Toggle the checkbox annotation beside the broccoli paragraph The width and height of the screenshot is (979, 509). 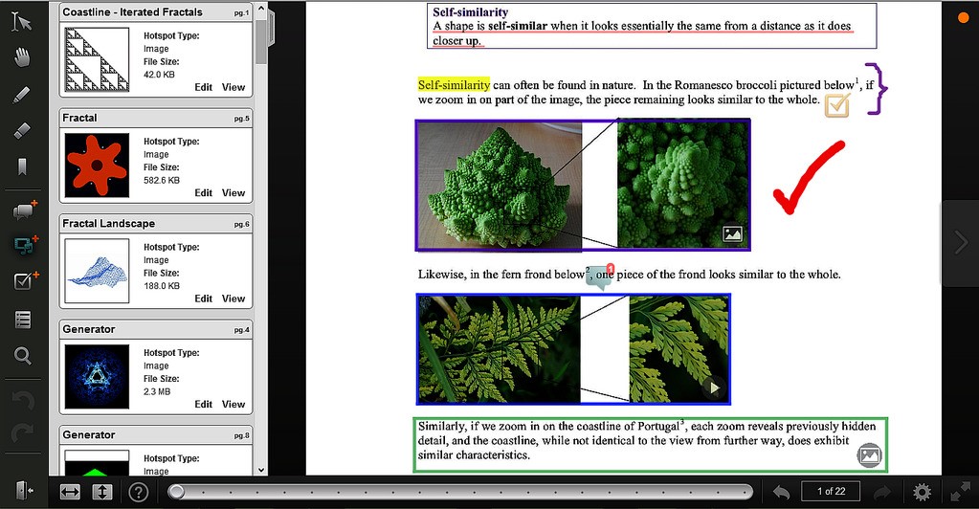click(836, 105)
